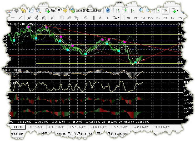Image resolution: width=195 pixels, height=141 pixels.
Task: Open the Strategy Tester magnifier icon
Action: pos(38,11)
